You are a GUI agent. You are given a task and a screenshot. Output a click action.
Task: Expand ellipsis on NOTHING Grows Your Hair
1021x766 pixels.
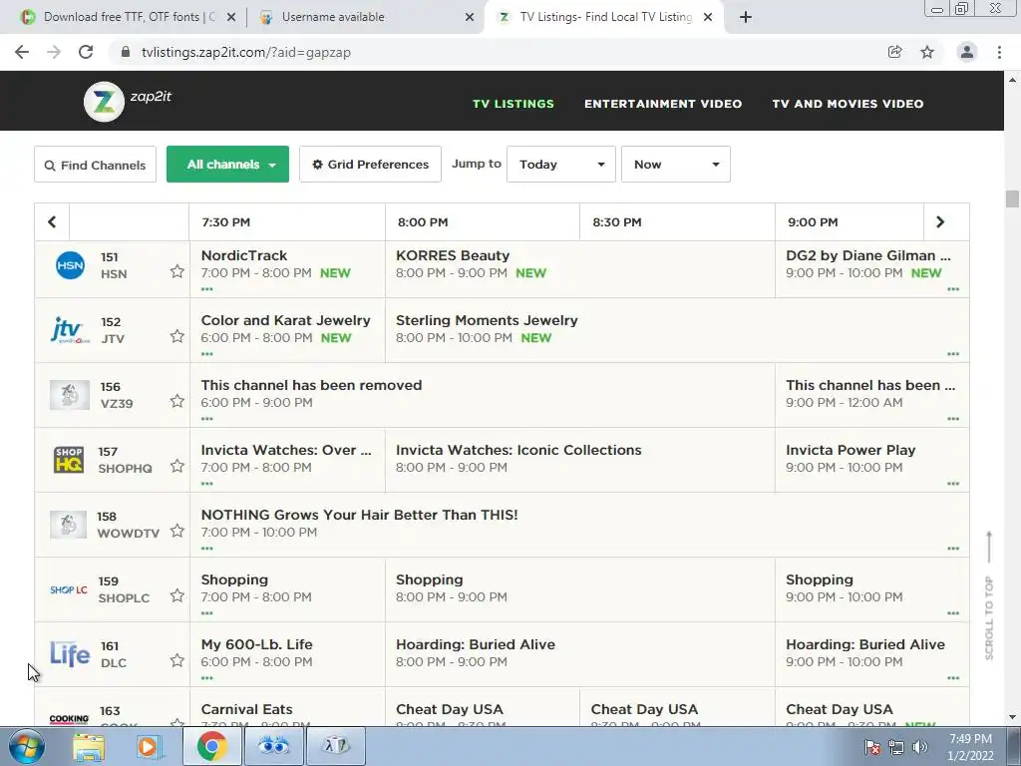pos(207,549)
